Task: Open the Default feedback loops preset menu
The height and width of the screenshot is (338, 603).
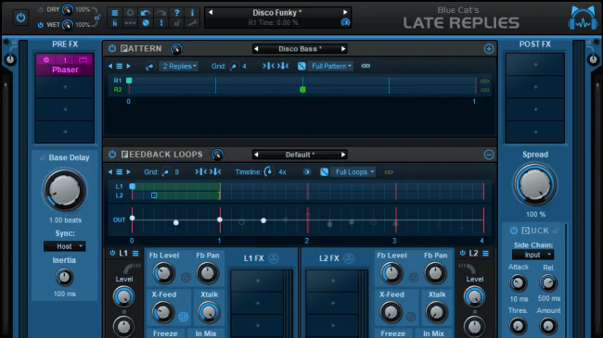Action: [x=300, y=155]
